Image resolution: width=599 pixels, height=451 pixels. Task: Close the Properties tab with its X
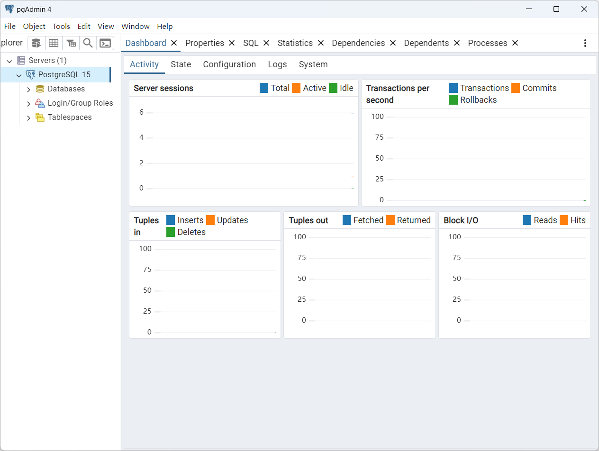232,43
